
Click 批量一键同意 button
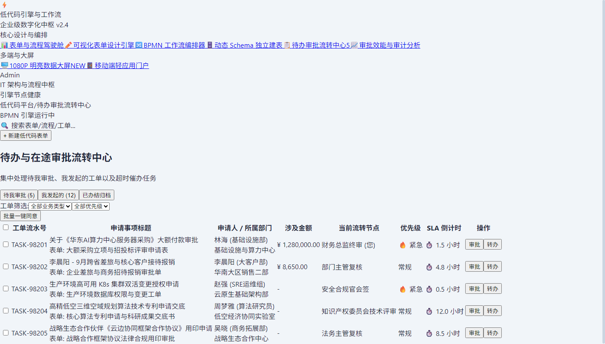coord(20,216)
